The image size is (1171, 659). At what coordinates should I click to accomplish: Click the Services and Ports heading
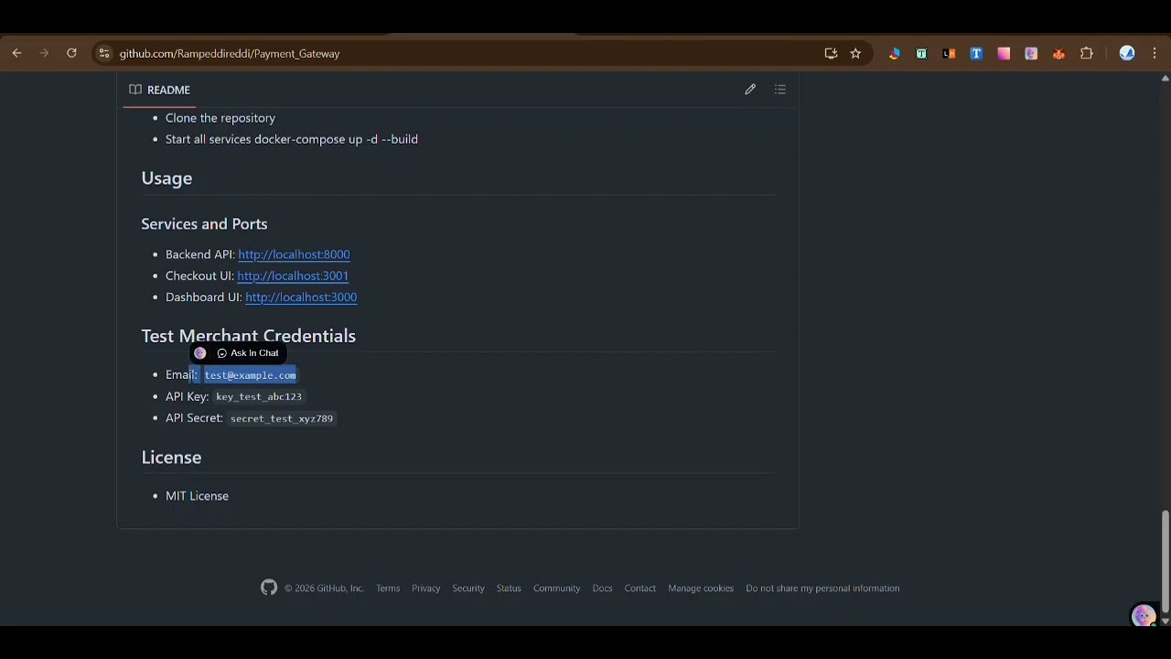click(204, 224)
